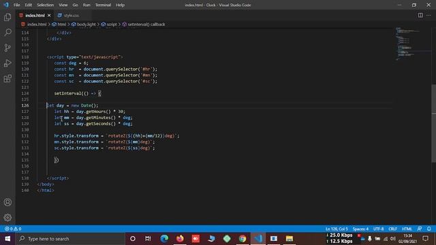
Task: Open the Extensions view
Action: click(7, 79)
